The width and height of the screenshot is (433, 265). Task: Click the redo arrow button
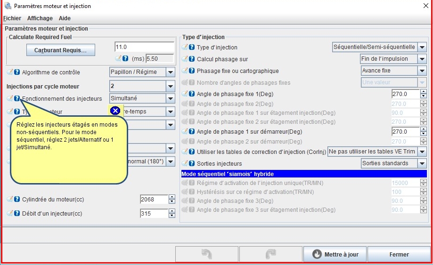click(x=270, y=254)
